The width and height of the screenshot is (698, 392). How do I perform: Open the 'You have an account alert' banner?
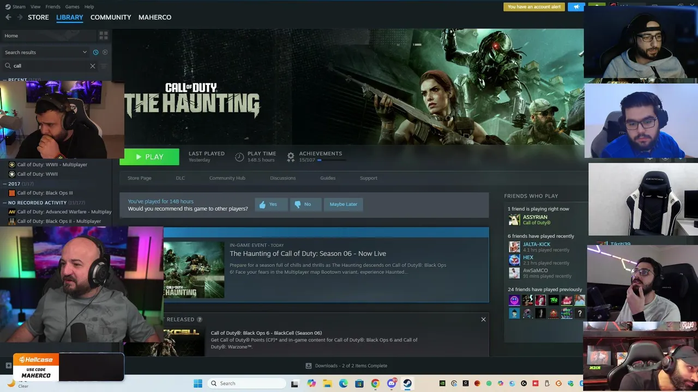pyautogui.click(x=534, y=7)
